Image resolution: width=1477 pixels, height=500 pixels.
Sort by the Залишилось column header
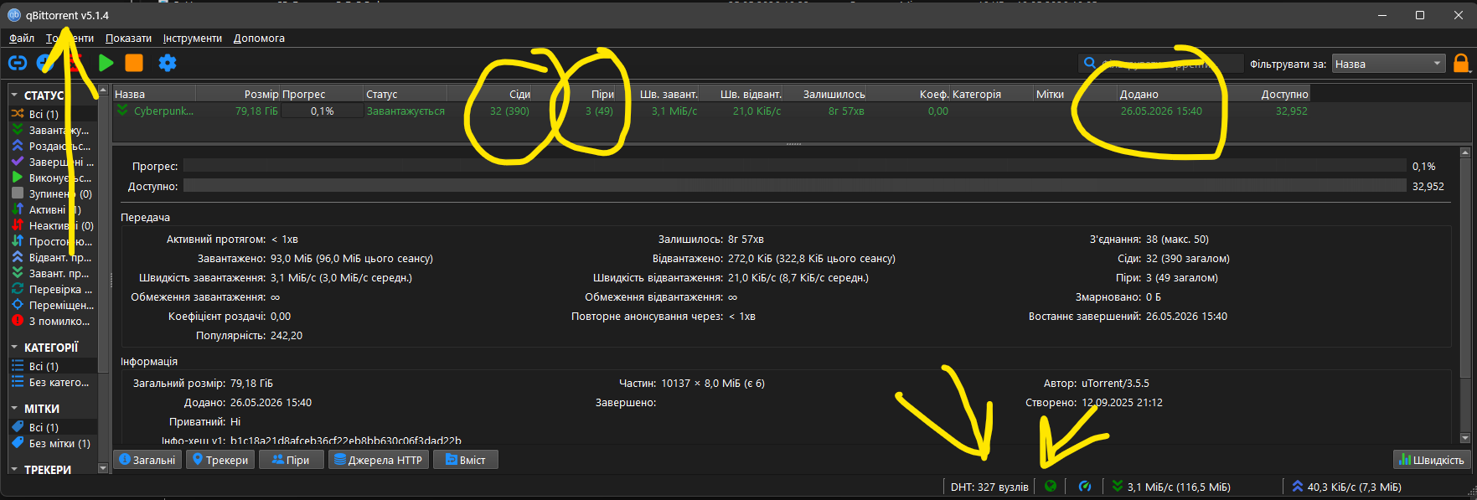(x=825, y=94)
